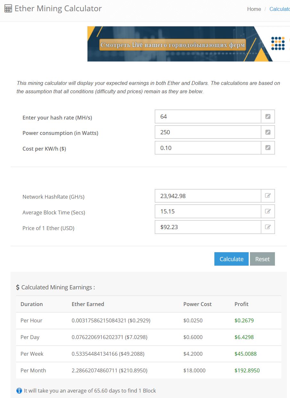The image size is (290, 398).
Task: Click the calculator icon beside the page title
Action: coord(8,9)
